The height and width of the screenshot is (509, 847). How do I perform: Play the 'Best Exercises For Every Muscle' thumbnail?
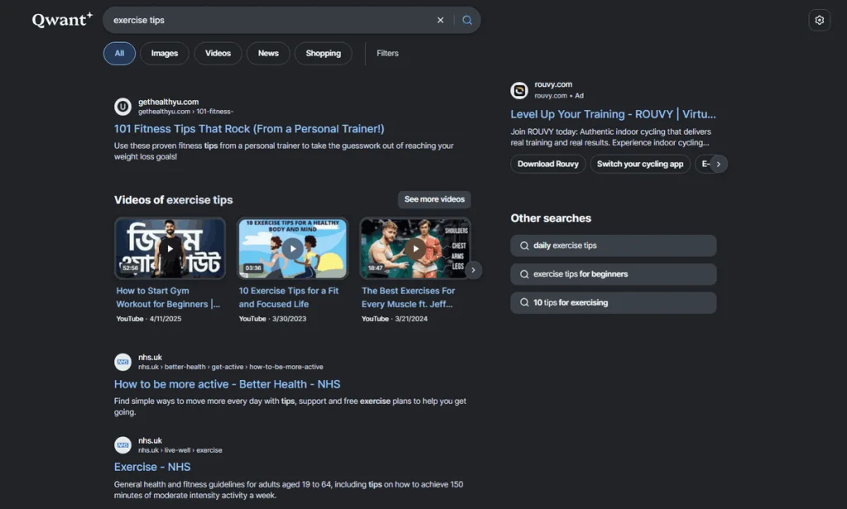pyautogui.click(x=415, y=248)
